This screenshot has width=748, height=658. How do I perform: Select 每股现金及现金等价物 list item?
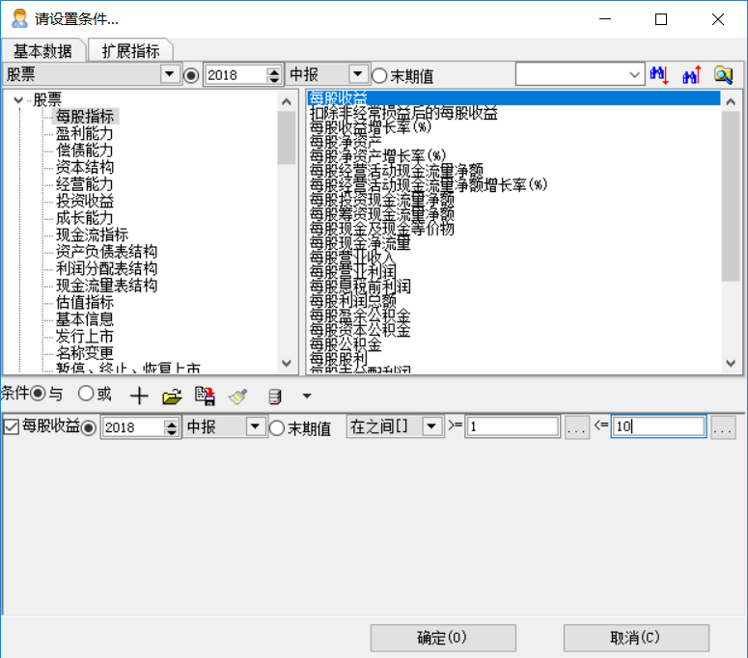pyautogui.click(x=381, y=229)
